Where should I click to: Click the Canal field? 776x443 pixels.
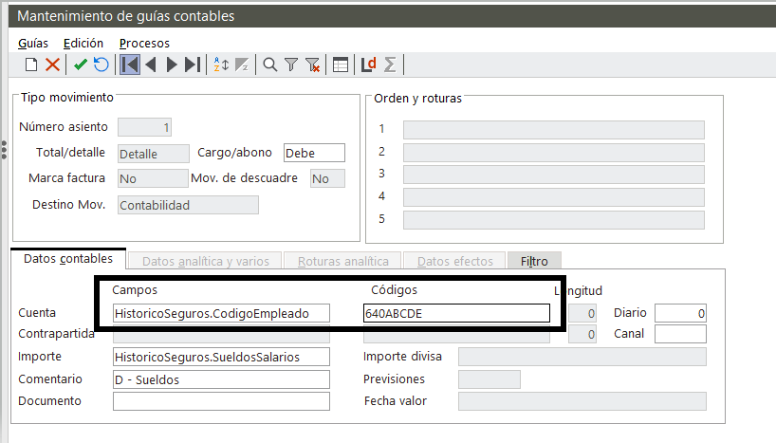coord(680,334)
